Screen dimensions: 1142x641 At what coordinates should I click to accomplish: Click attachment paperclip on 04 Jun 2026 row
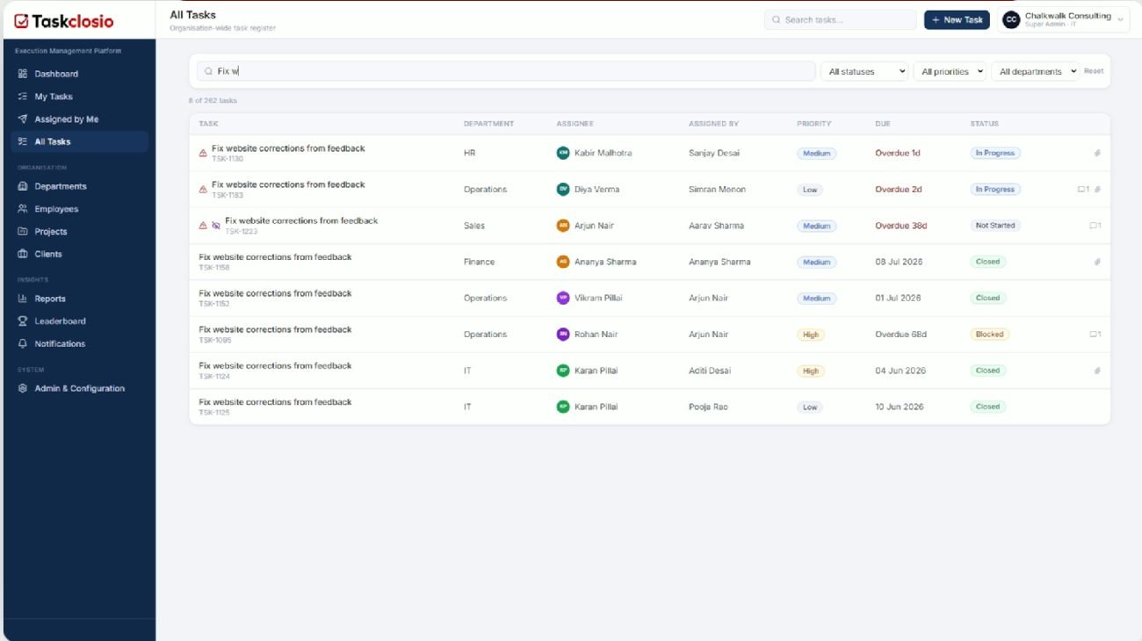pyautogui.click(x=1097, y=371)
